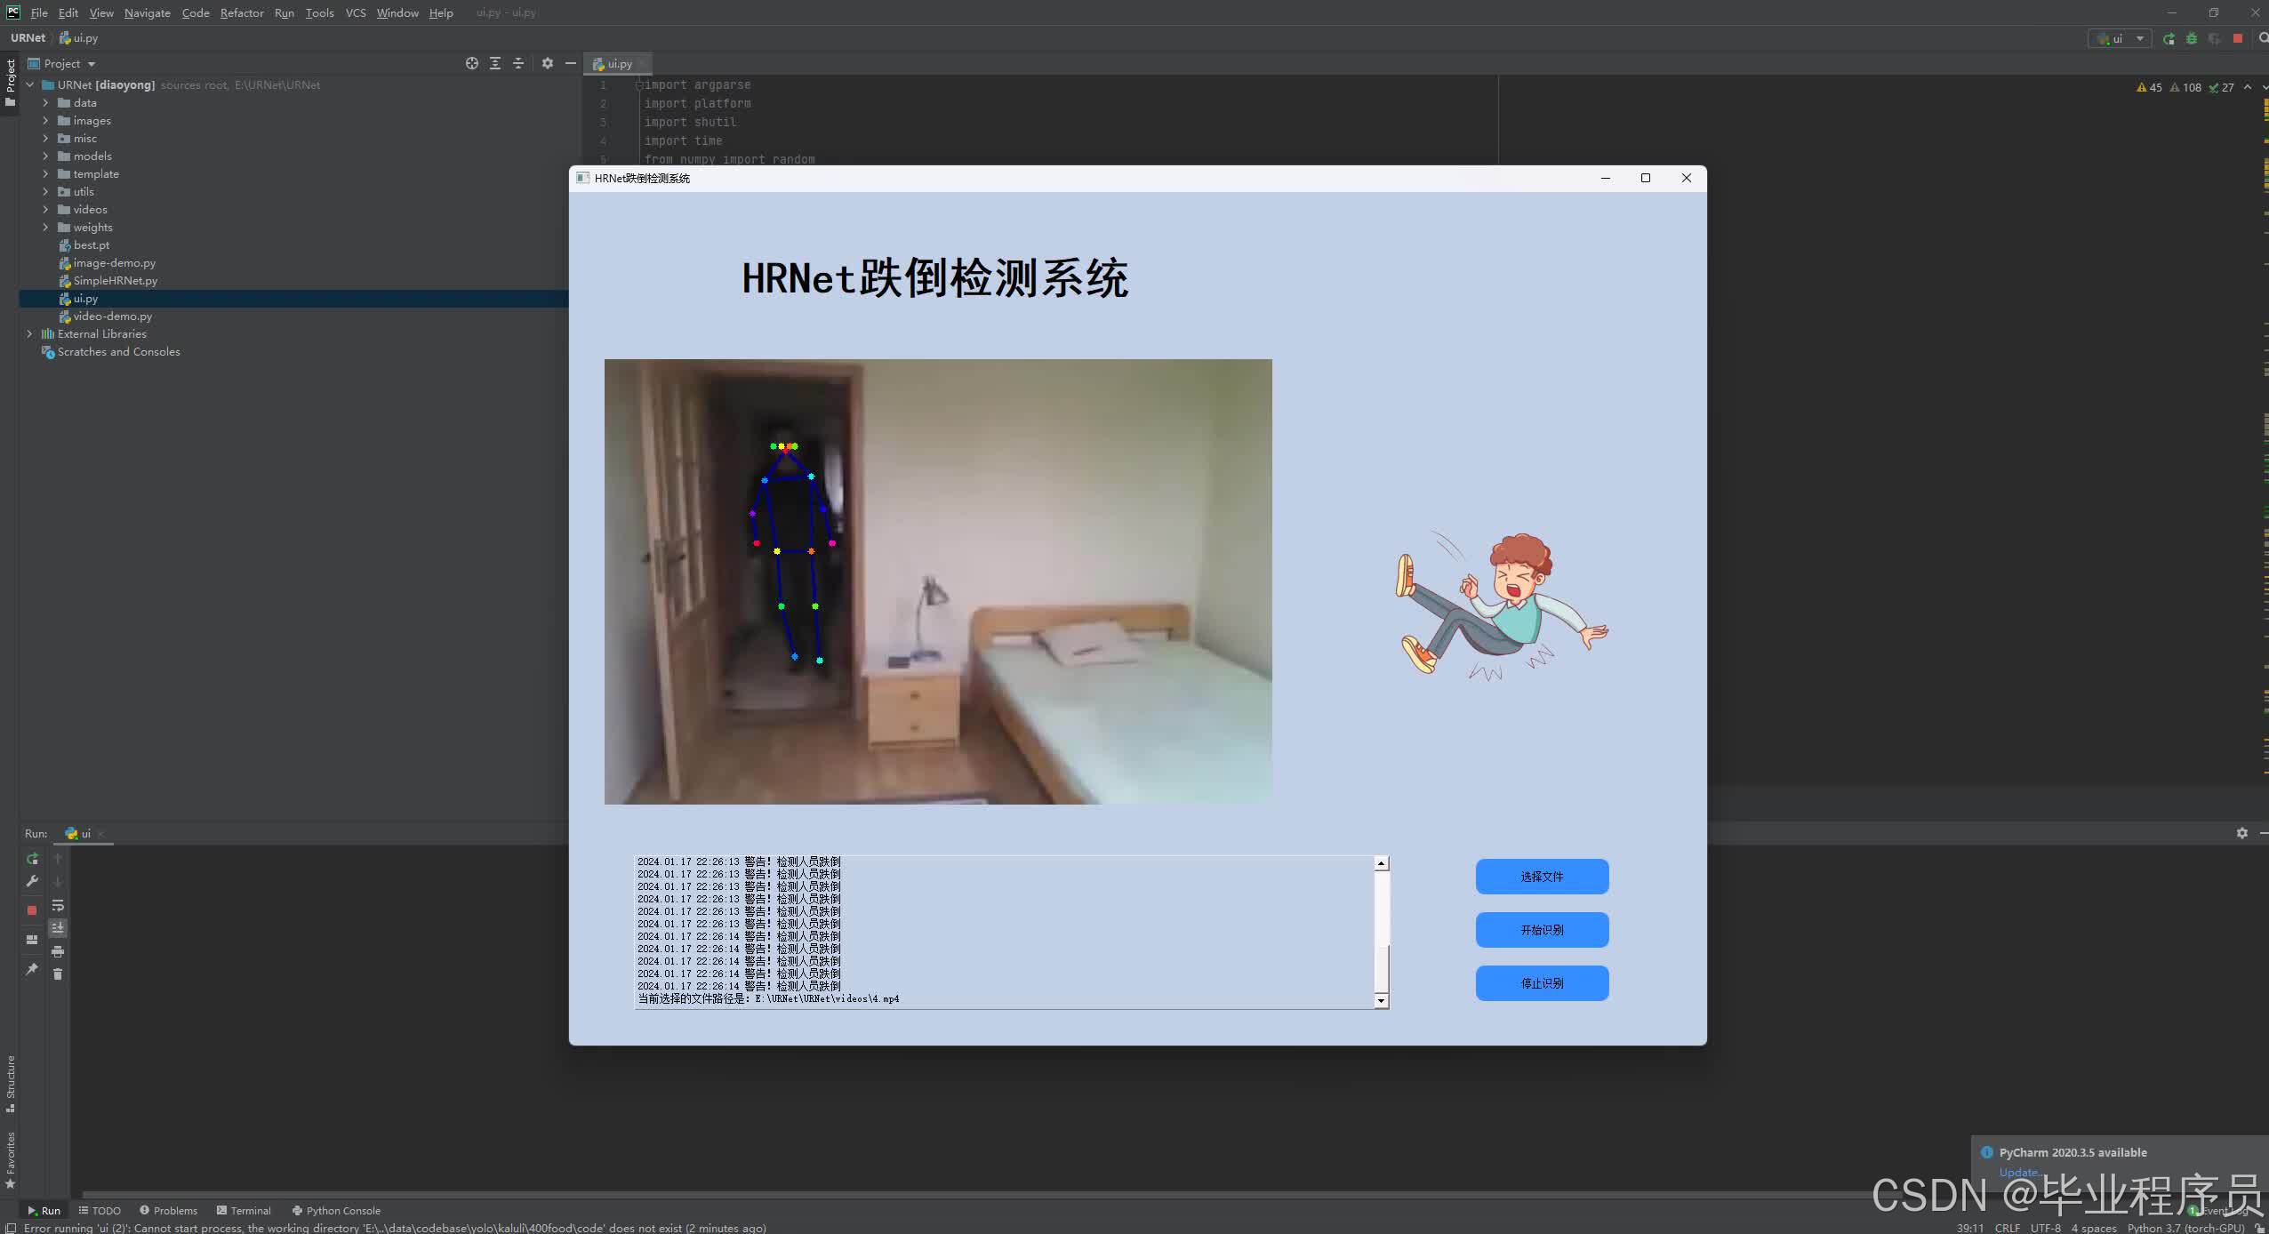Viewport: 2269px width, 1234px height.
Task: Open the ui run configuration dropdown
Action: pos(2121,38)
